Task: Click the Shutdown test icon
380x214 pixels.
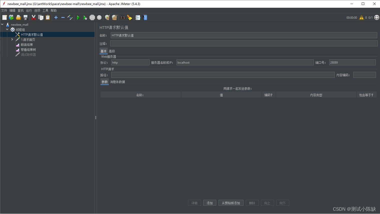Action: [x=99, y=17]
